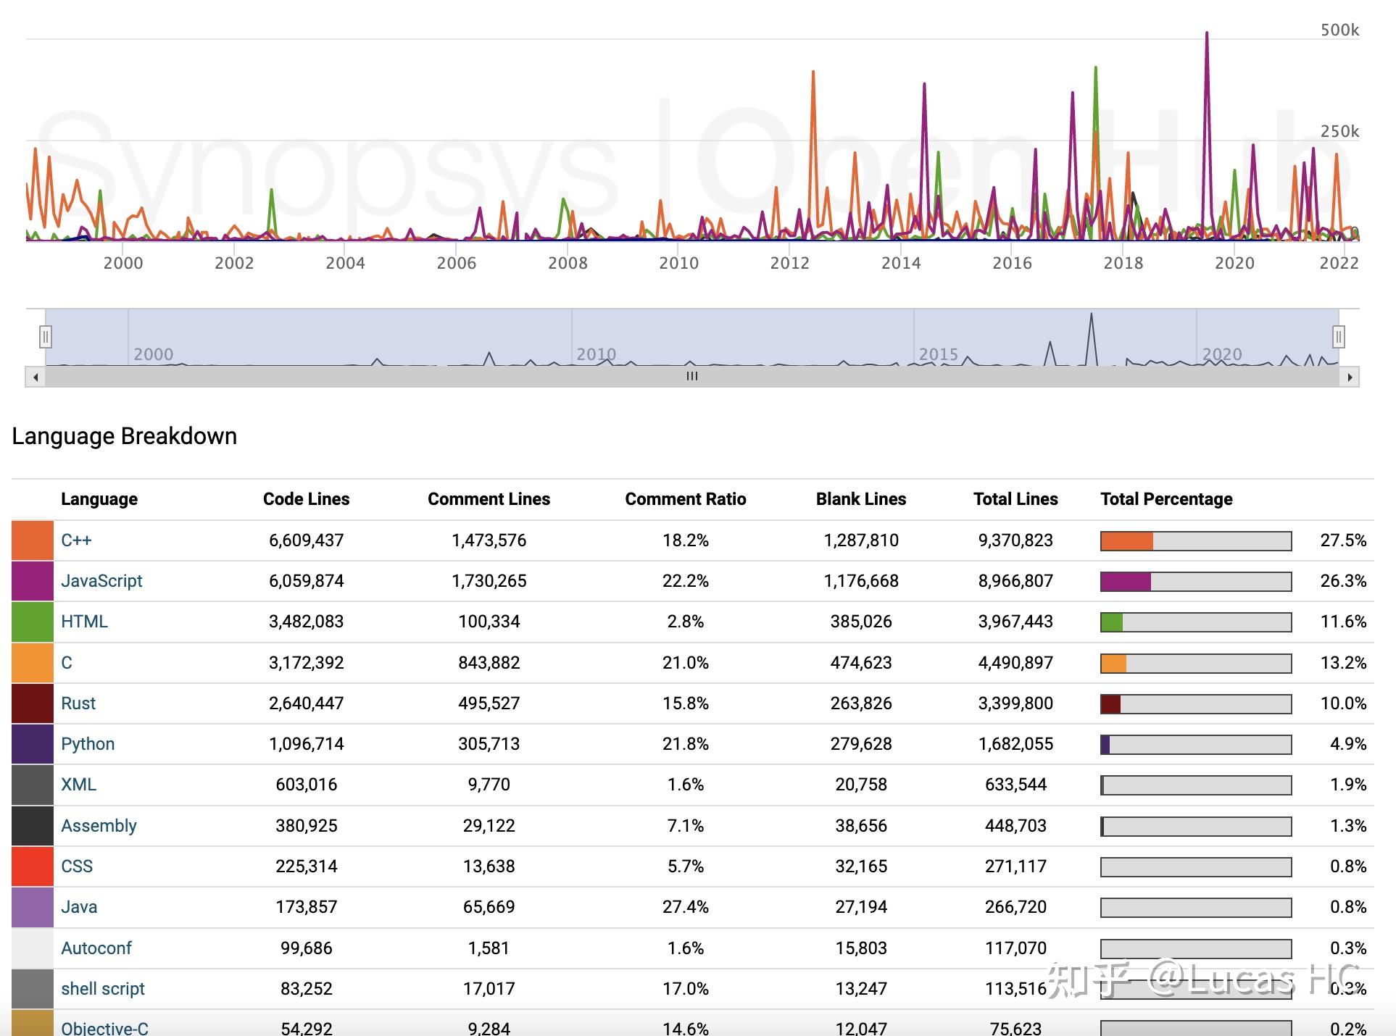Open the JavaScript language link
The image size is (1396, 1036).
[101, 581]
